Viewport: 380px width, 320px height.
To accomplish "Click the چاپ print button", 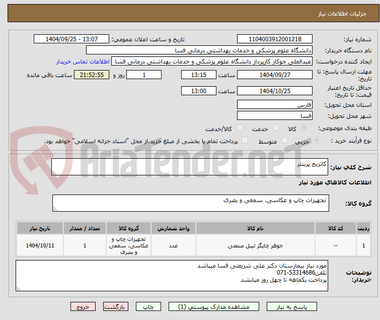I will [148, 307].
